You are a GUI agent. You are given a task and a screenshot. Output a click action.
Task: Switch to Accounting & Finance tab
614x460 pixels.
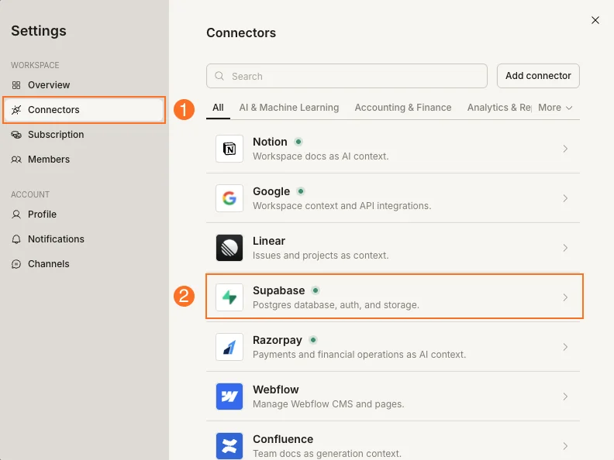[403, 108]
